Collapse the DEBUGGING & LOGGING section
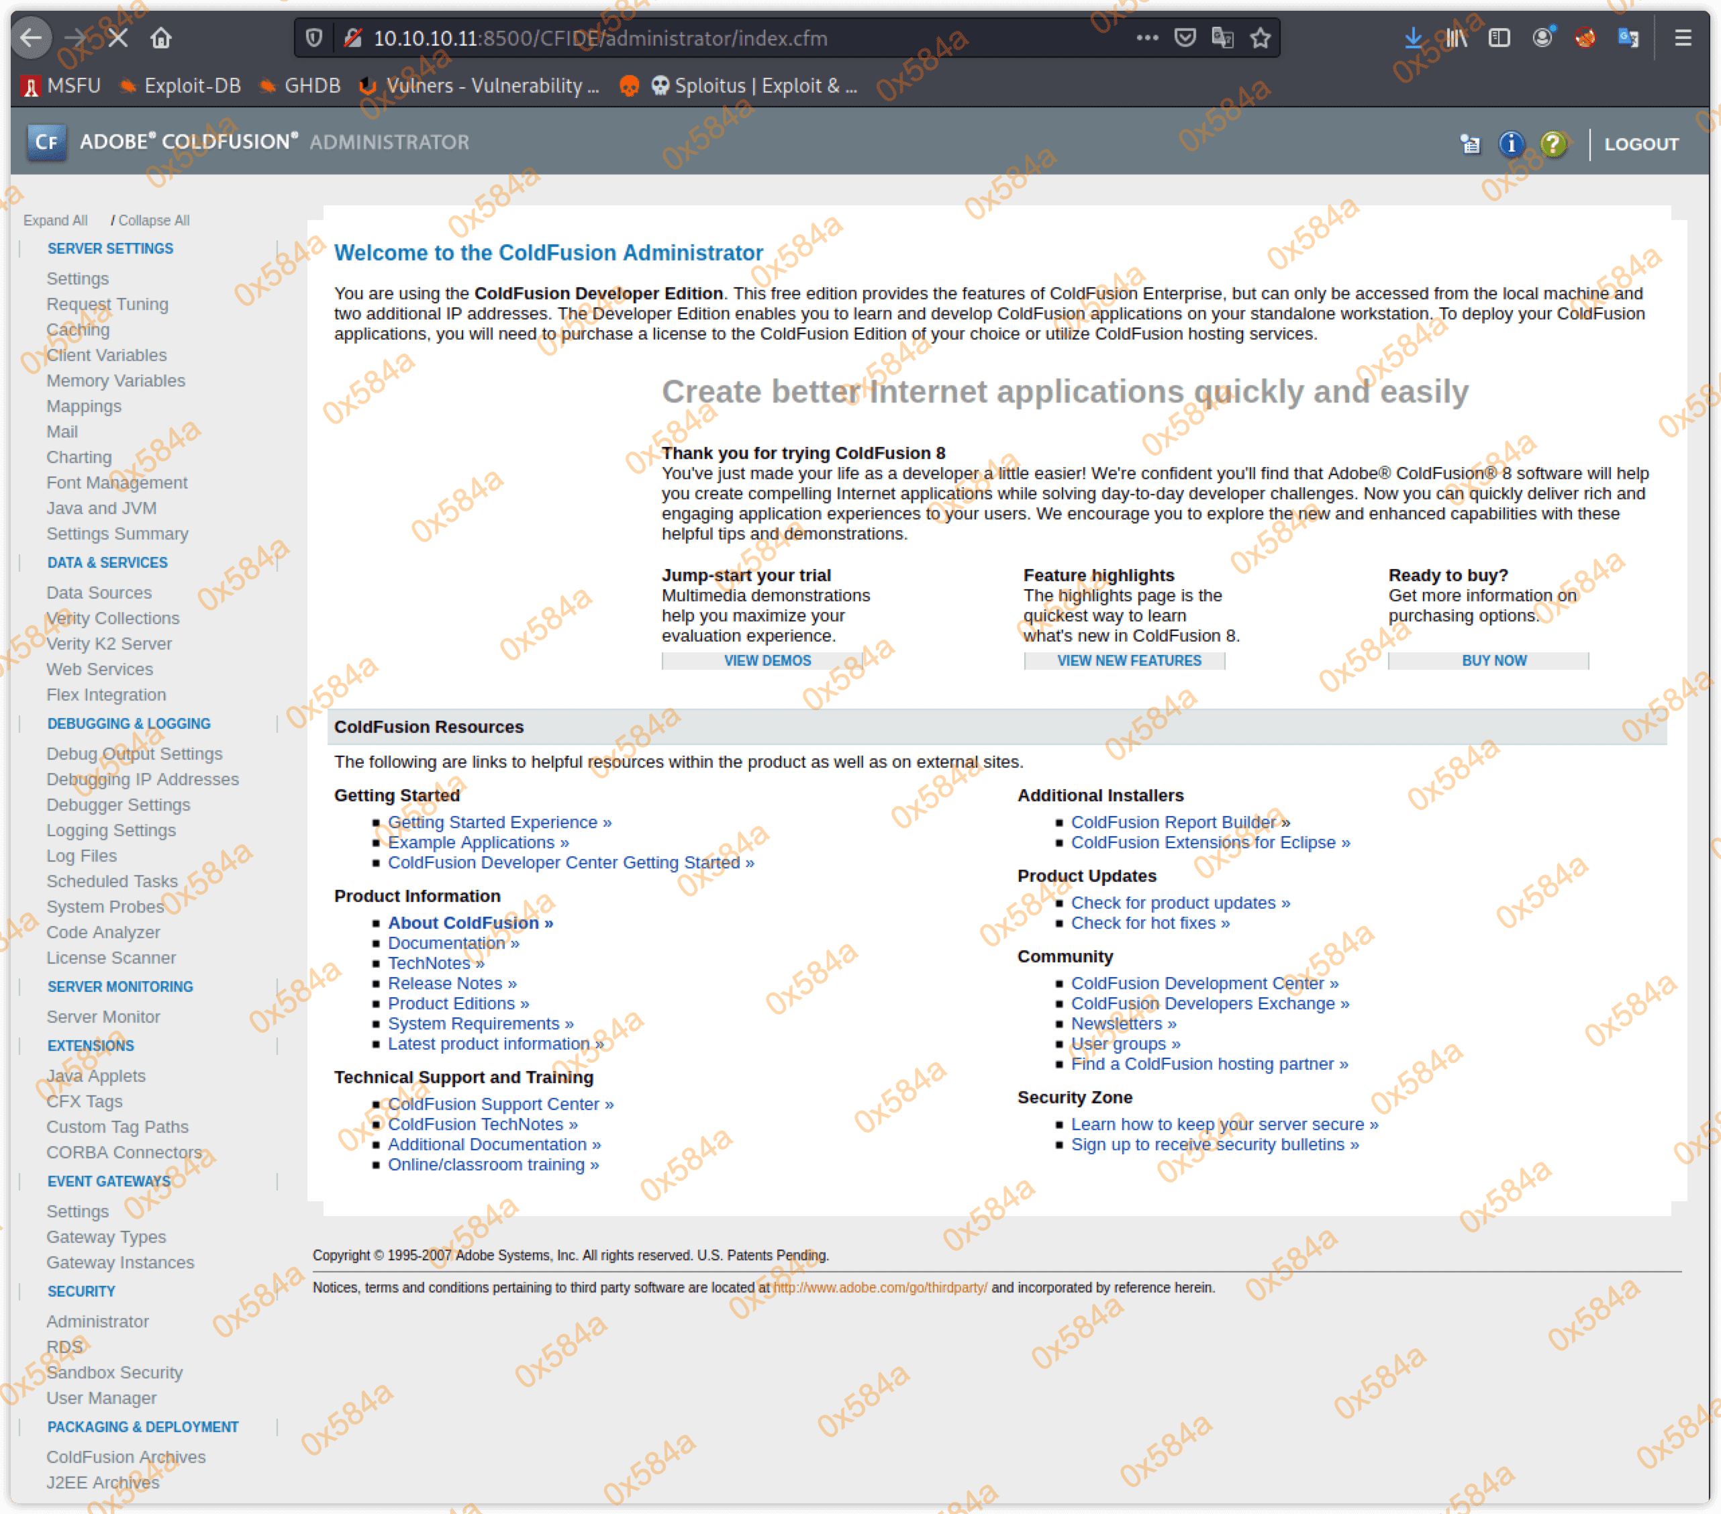The height and width of the screenshot is (1514, 1721). [129, 723]
